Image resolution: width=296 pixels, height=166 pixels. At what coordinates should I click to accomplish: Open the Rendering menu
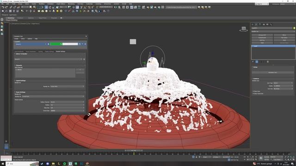click(x=71, y=4)
